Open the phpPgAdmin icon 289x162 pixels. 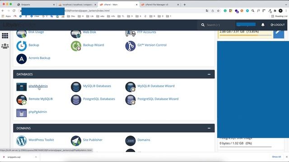click(21, 113)
